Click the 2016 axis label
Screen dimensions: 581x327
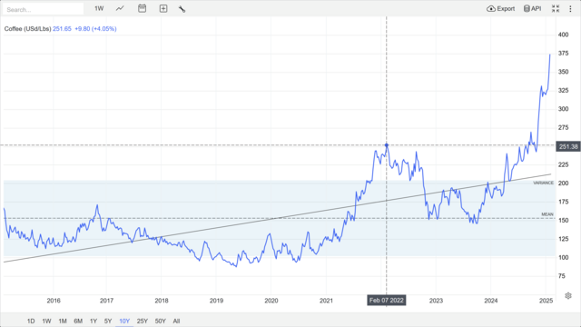tap(54, 301)
